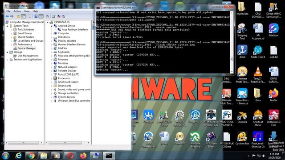
Task: Open Google Chrome from the taskbar
Action: click(31, 156)
